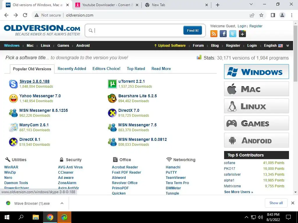The height and width of the screenshot is (223, 298).
Task: Open the WinRAR link under Utilities
Action: pos(11,167)
